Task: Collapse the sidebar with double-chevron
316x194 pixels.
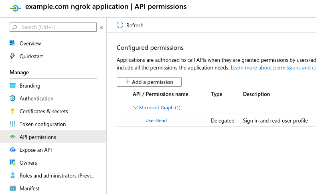Action: pyautogui.click(x=101, y=27)
